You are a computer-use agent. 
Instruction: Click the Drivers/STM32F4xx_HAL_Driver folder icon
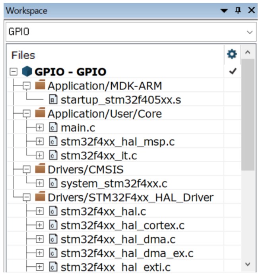[x=41, y=198]
